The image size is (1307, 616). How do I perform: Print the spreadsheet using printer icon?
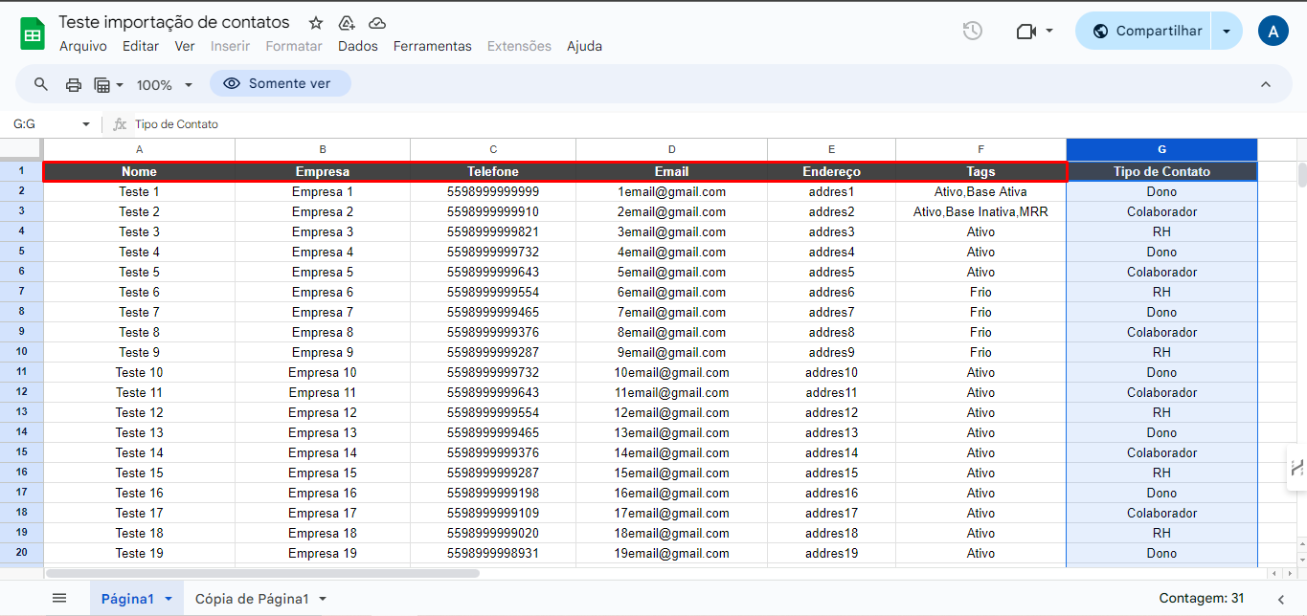pos(74,84)
